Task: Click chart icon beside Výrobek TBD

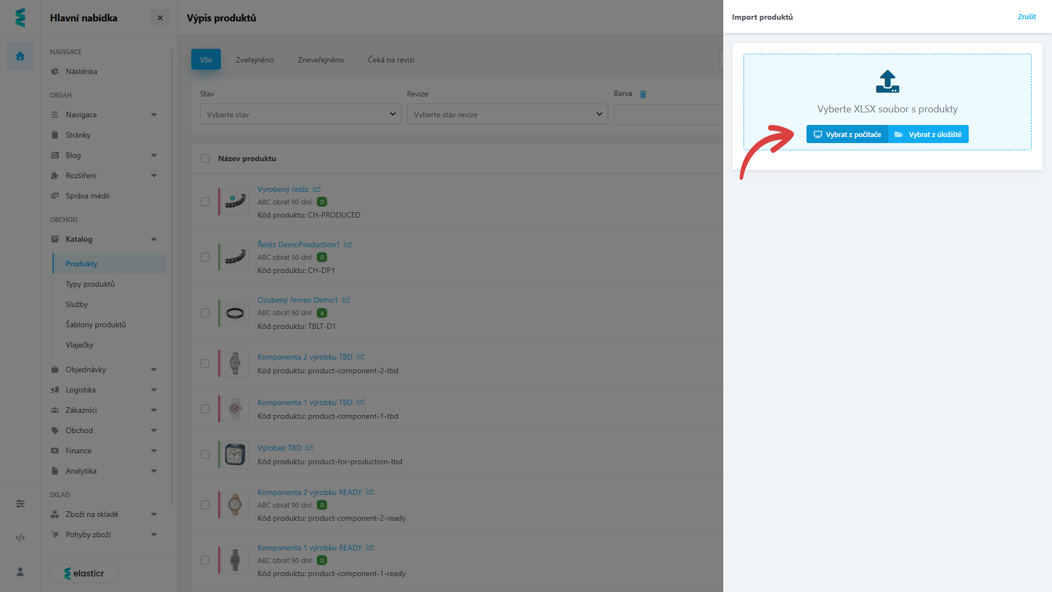Action: pos(310,448)
